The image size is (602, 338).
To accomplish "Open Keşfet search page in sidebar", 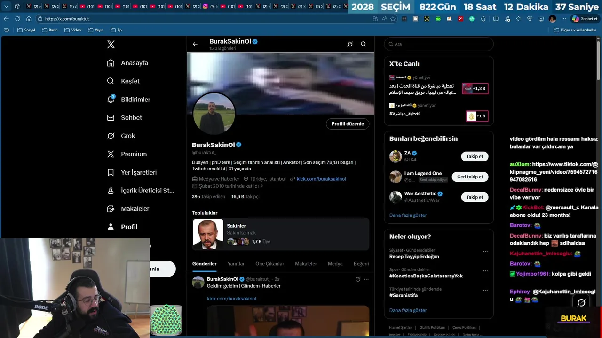I will [x=123, y=81].
